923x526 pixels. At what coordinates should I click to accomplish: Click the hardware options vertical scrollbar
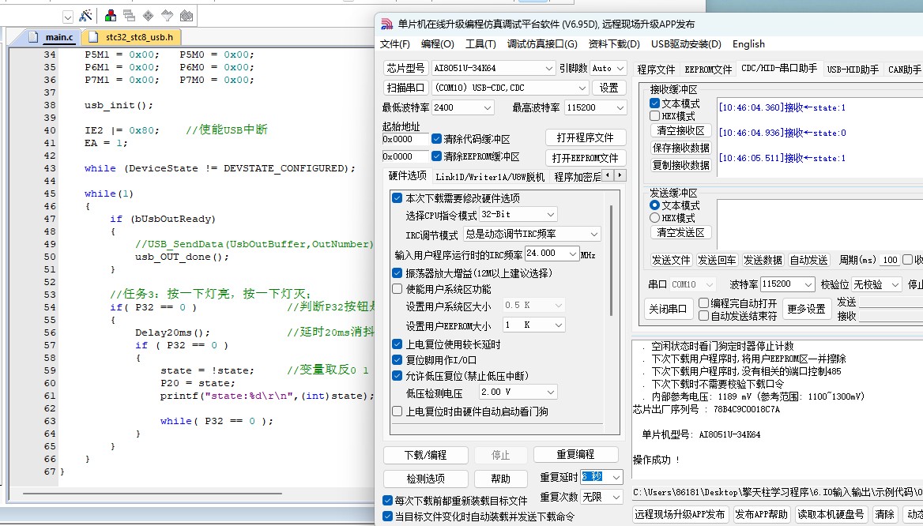pyautogui.click(x=611, y=261)
